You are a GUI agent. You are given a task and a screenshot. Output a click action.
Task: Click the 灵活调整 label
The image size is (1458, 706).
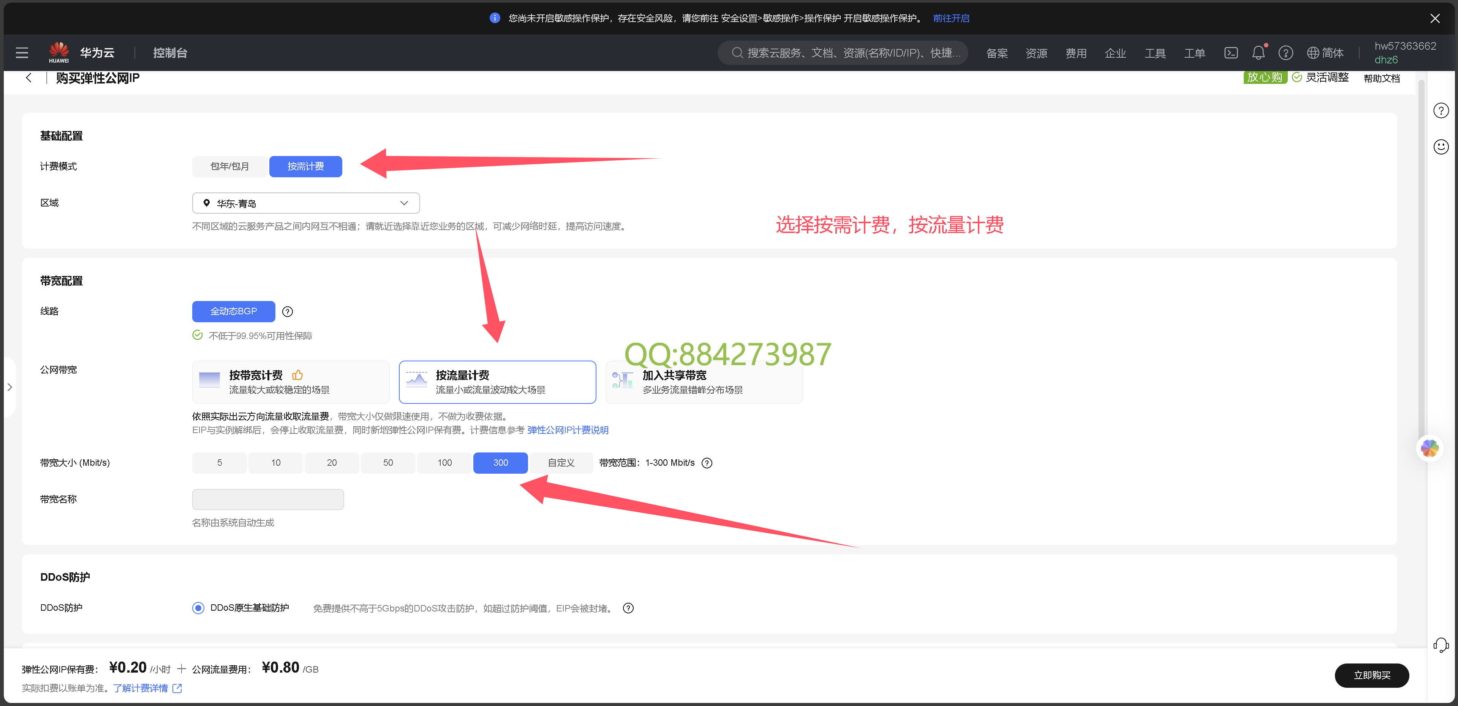tap(1327, 77)
